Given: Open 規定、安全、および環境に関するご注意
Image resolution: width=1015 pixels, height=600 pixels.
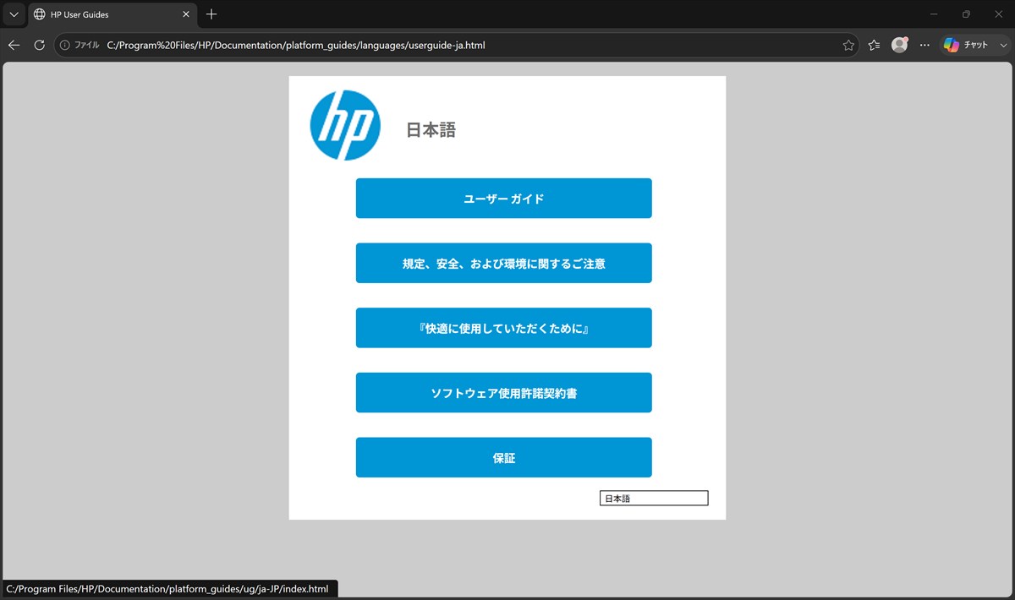Looking at the screenshot, I should (x=503, y=263).
